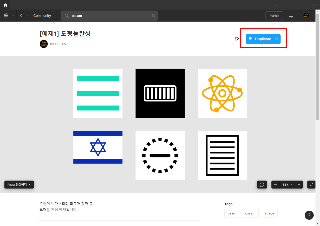Screen dimensions: 320x226
Task: Select the dashed circle minus thumbnail
Action: point(160,155)
